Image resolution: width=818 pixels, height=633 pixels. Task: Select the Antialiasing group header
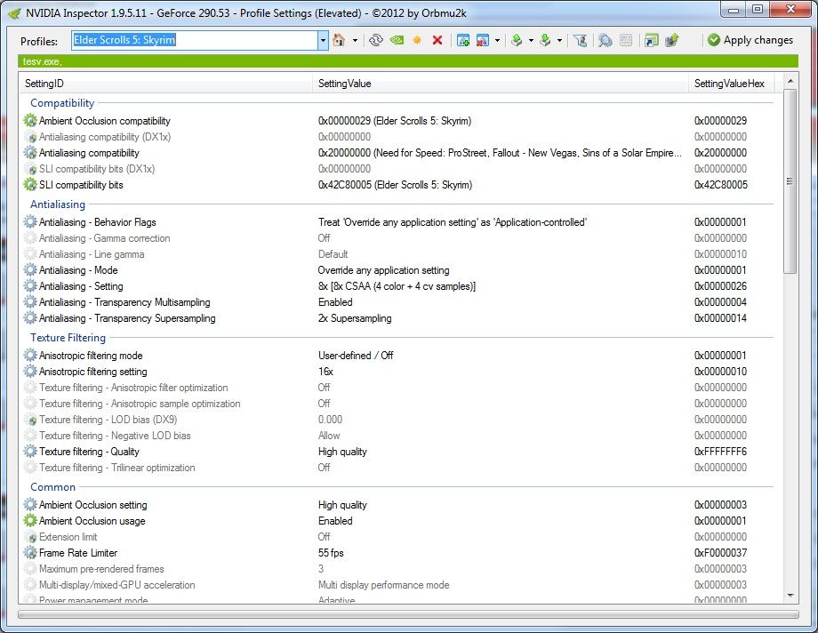pyautogui.click(x=58, y=204)
